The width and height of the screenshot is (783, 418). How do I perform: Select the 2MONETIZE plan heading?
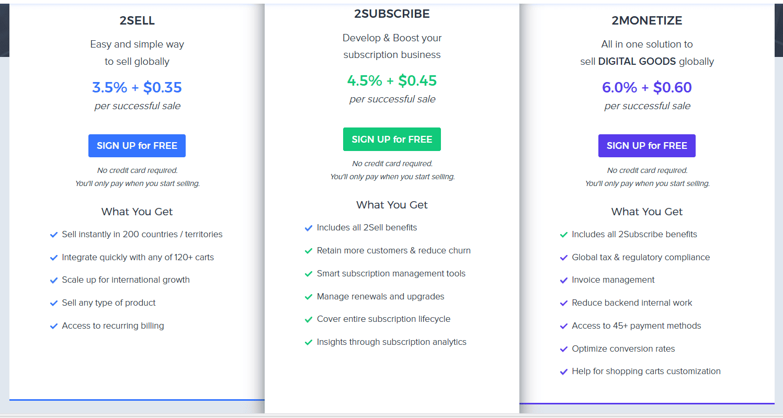[647, 21]
